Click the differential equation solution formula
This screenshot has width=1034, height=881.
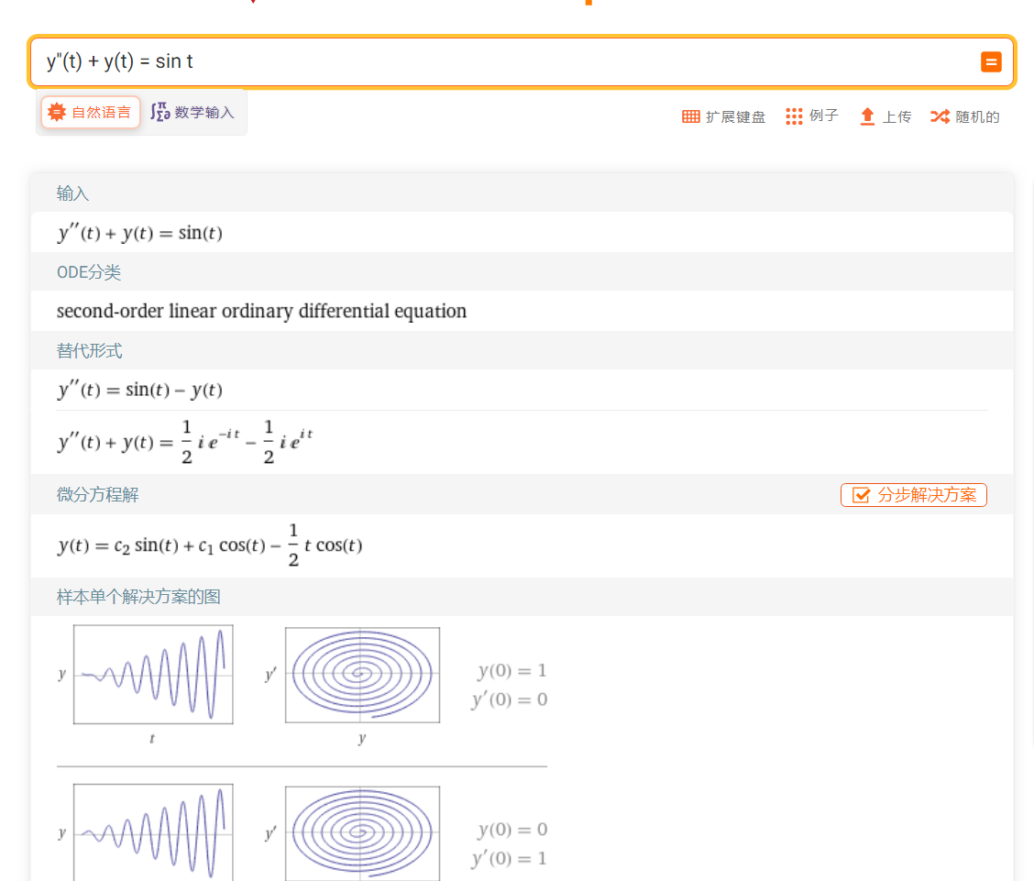click(x=210, y=545)
